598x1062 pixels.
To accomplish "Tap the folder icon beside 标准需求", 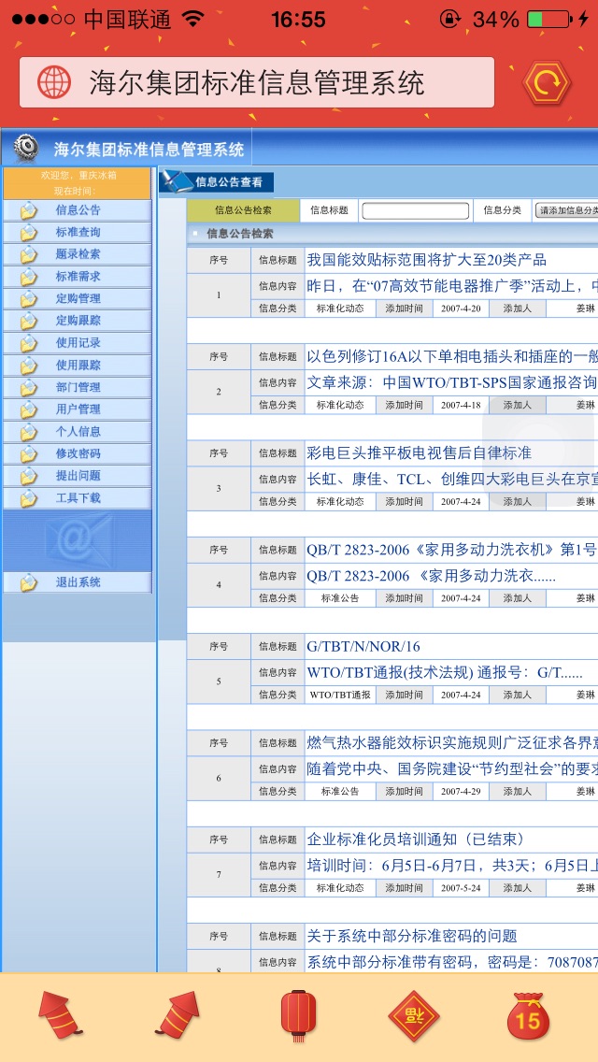I will pos(28,277).
